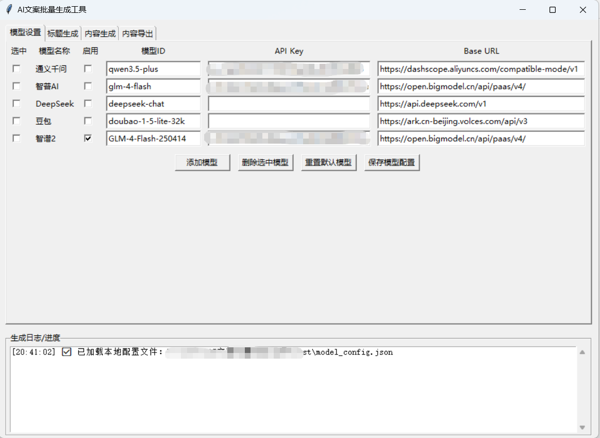Enable the 启用 checkbox for DeepSeek

click(87, 104)
